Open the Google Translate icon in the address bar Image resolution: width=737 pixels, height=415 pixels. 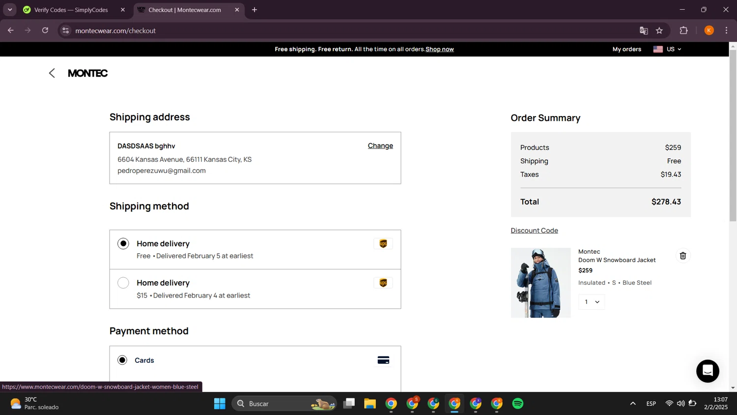pos(644,30)
